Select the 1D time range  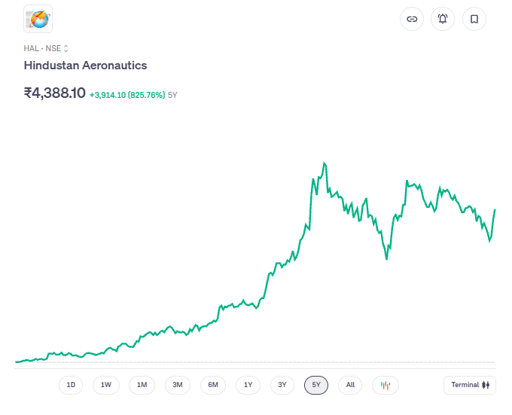point(71,385)
